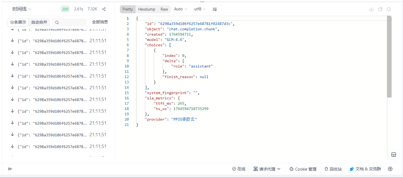The image size is (403, 178).
Task: Click the "index" key
Action: coord(170,55)
